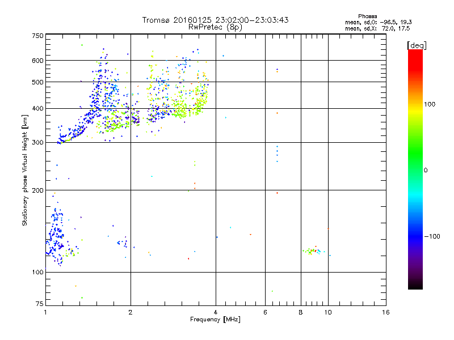Click the x-axis tick label '1'
This screenshot has width=454, height=340.
[45, 312]
